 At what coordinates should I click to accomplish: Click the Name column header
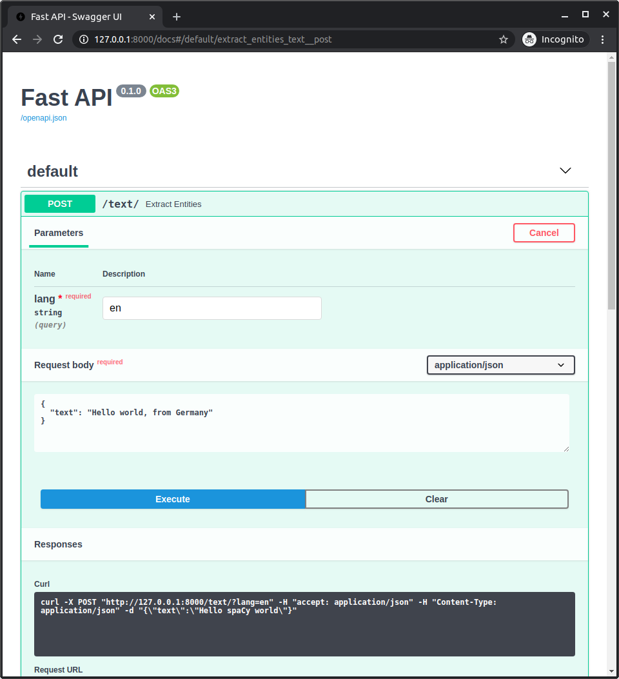[44, 274]
